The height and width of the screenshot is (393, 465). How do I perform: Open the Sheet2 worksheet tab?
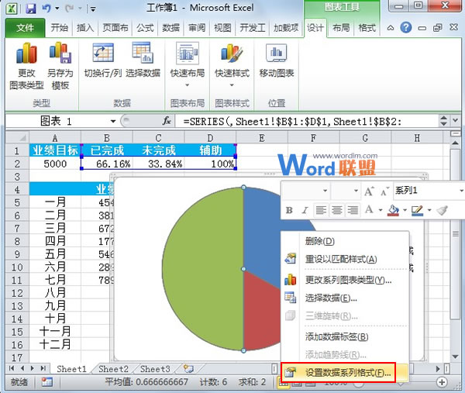point(113,369)
